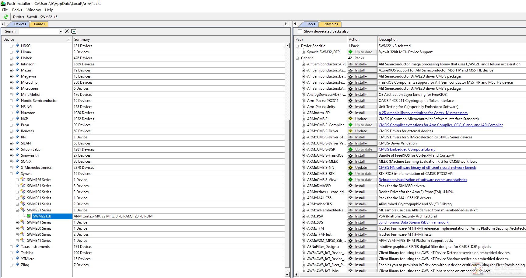The height and width of the screenshot is (278, 526).
Task: Collapse the Generic packs group
Action: point(297,58)
